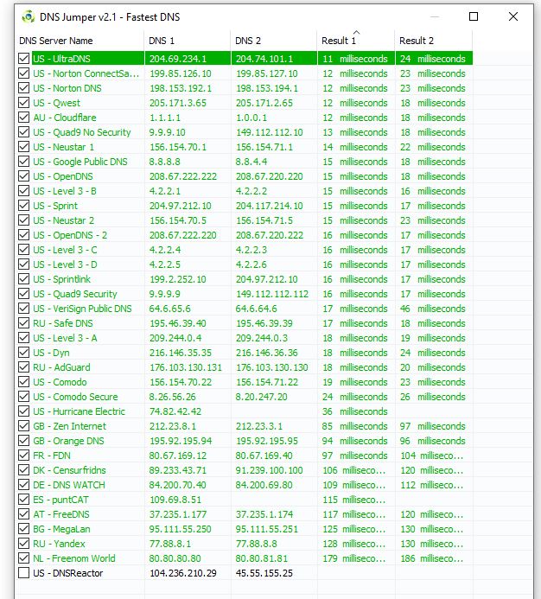The height and width of the screenshot is (599, 541).
Task: Toggle the US - Google Public DNS checkbox
Action: (23, 162)
